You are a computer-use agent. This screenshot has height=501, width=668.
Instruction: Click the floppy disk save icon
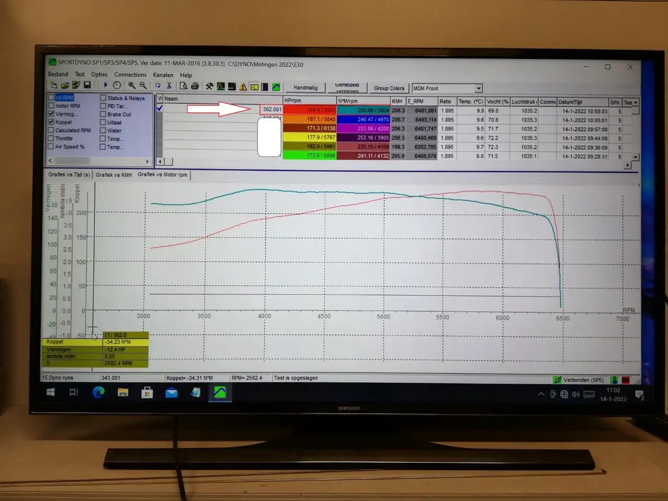click(87, 85)
